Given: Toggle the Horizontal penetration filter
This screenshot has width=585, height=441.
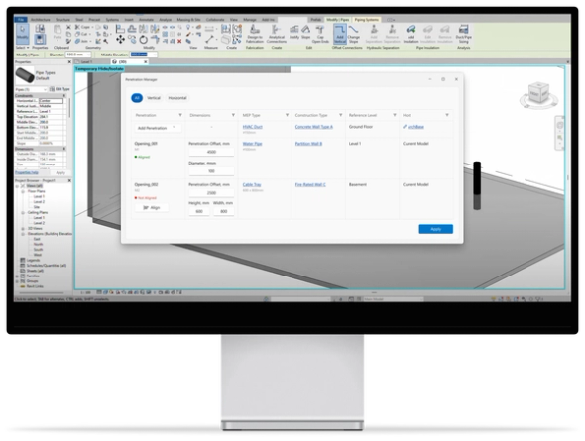Looking at the screenshot, I should [x=177, y=98].
